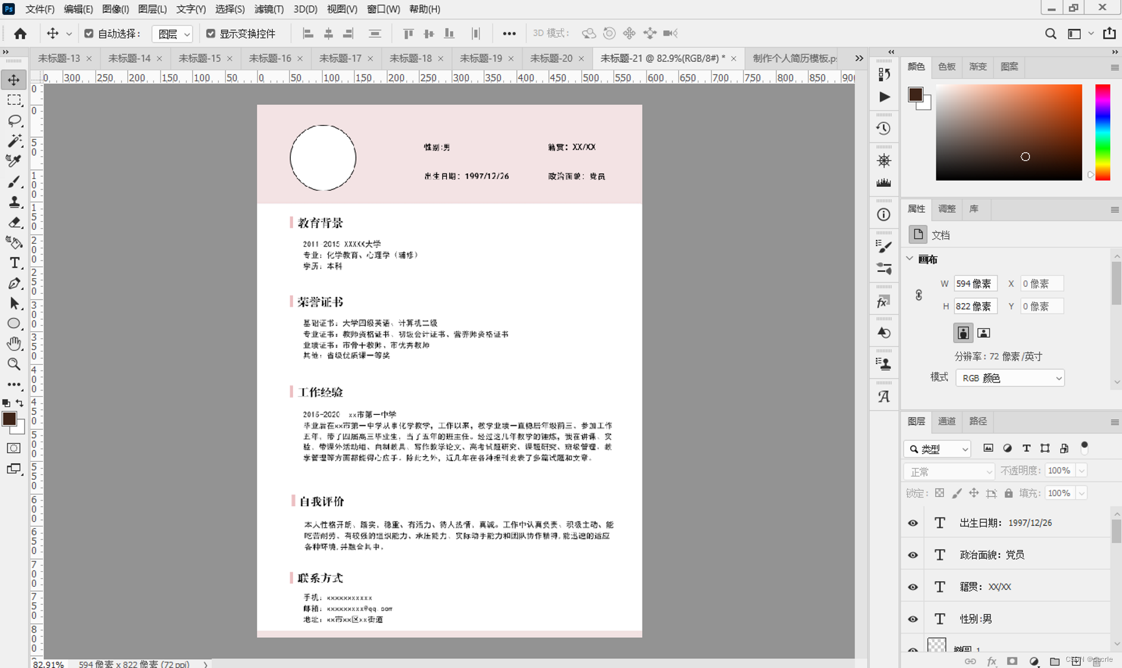Image resolution: width=1122 pixels, height=668 pixels.
Task: Switch to the 色板 tab
Action: pyautogui.click(x=946, y=67)
